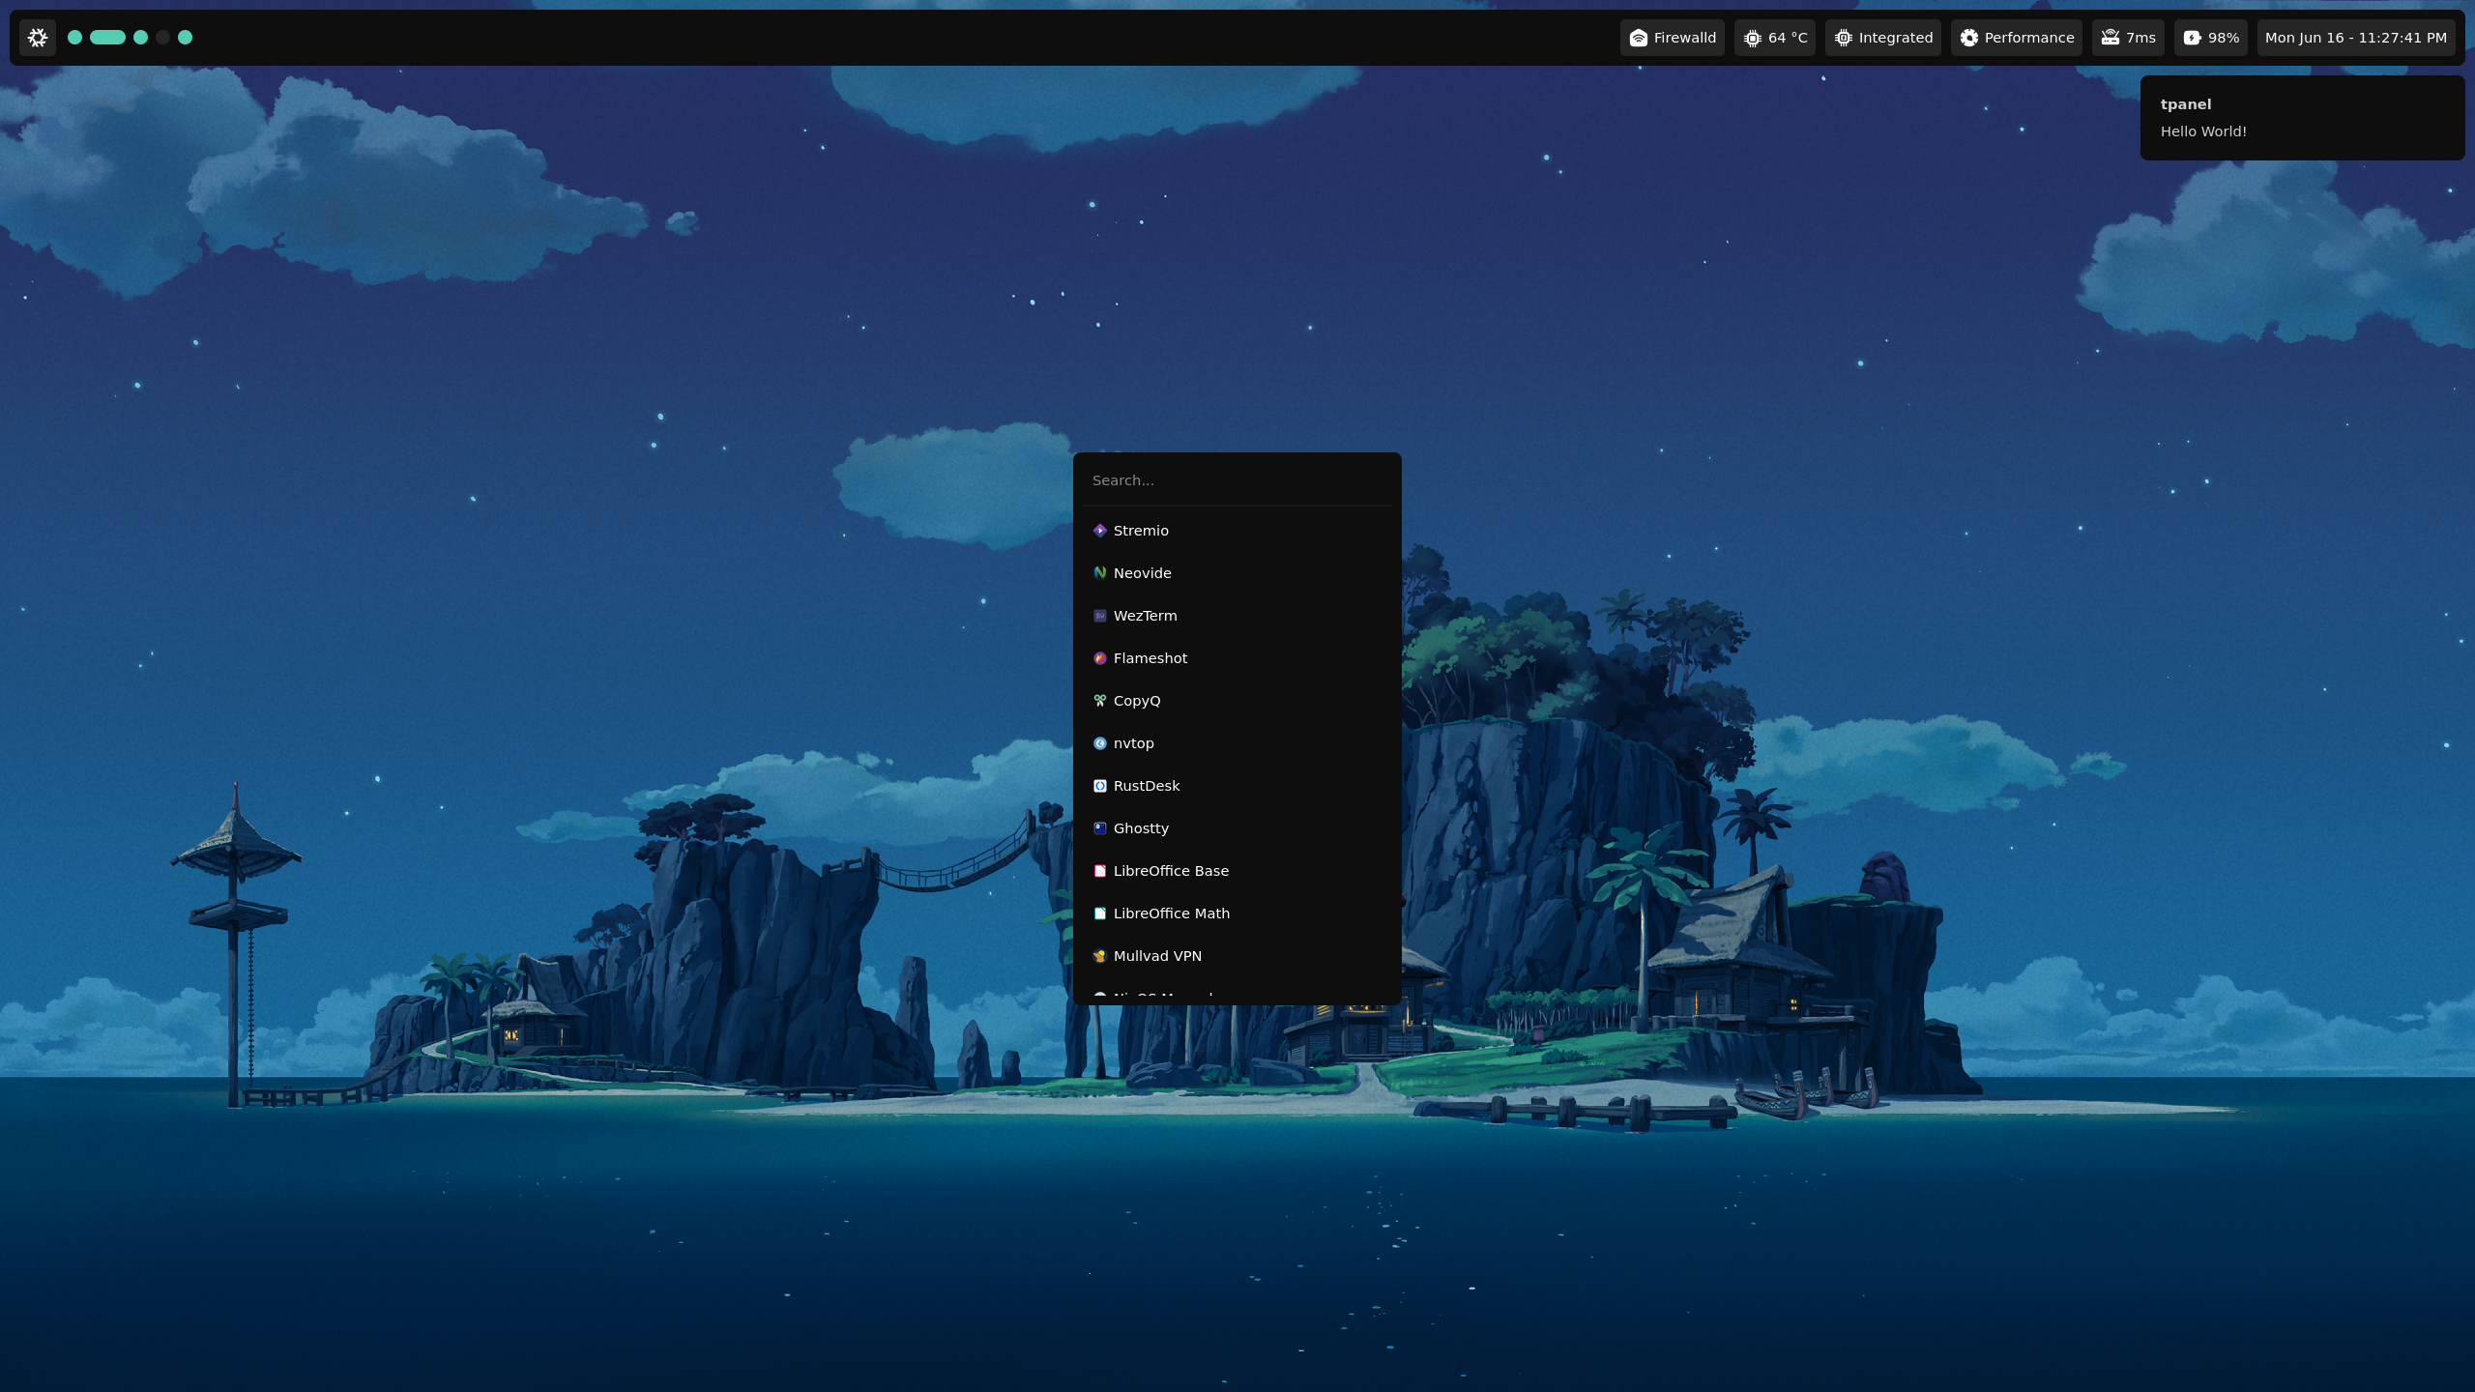Click the 7ms network latency widget
The image size is (2475, 1392).
pyautogui.click(x=2127, y=38)
